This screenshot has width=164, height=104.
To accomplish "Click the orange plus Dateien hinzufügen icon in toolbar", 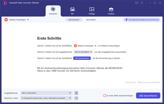I will click(x=6, y=20).
